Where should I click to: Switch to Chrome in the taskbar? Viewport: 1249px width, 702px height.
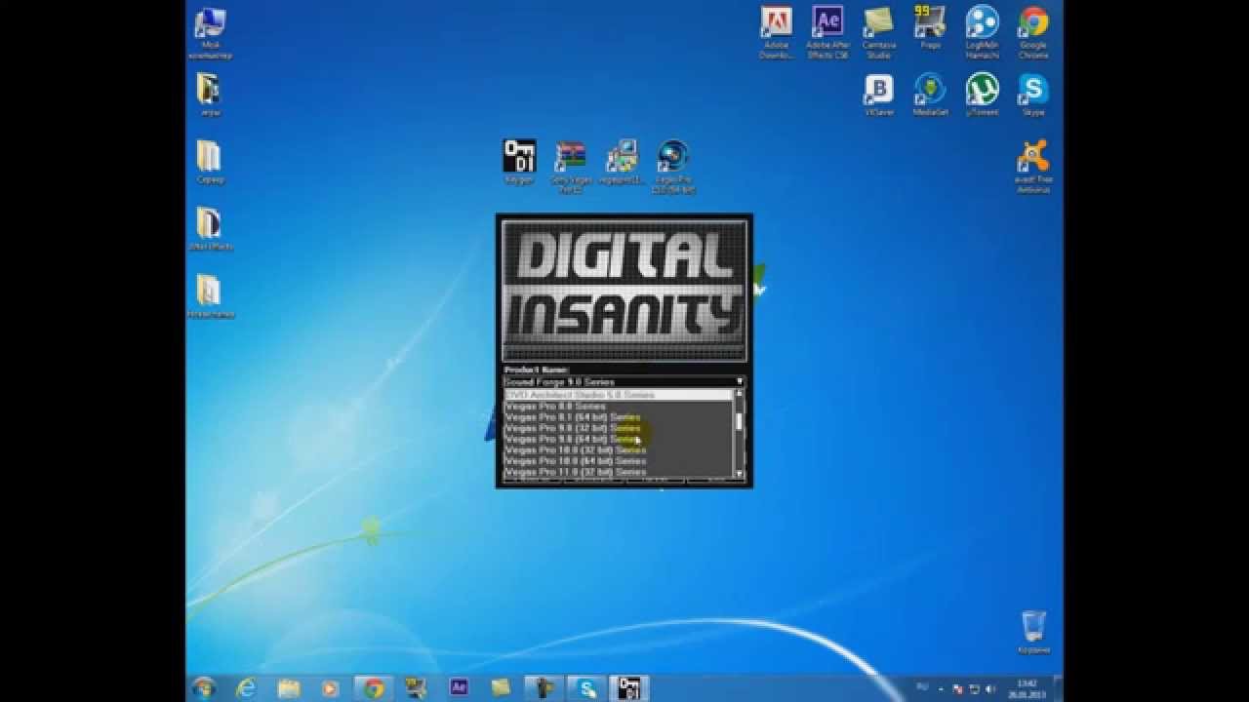pyautogui.click(x=373, y=688)
